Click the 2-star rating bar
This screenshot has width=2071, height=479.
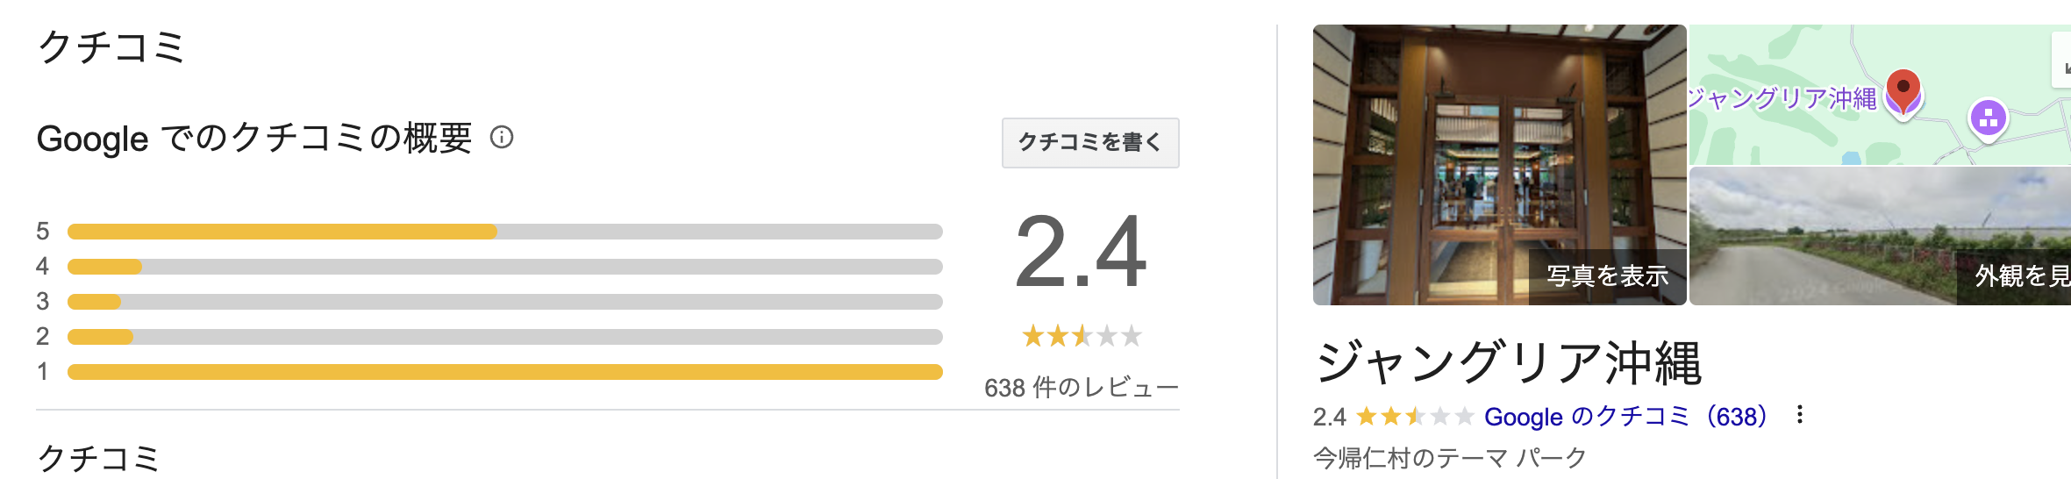[504, 337]
